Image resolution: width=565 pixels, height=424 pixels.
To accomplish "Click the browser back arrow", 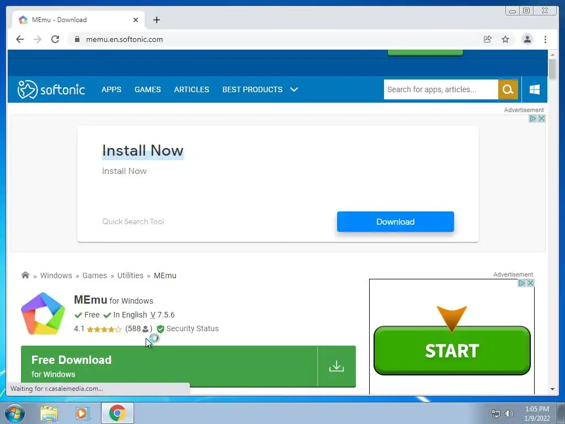I will [x=20, y=39].
